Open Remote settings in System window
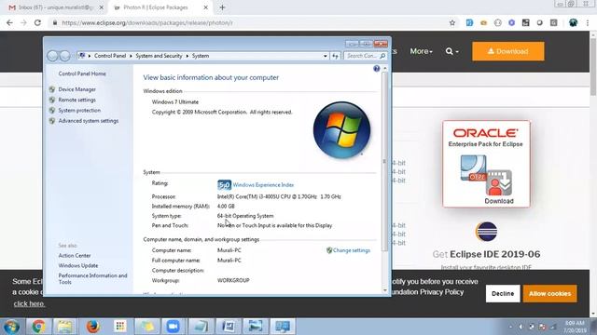 (76, 100)
